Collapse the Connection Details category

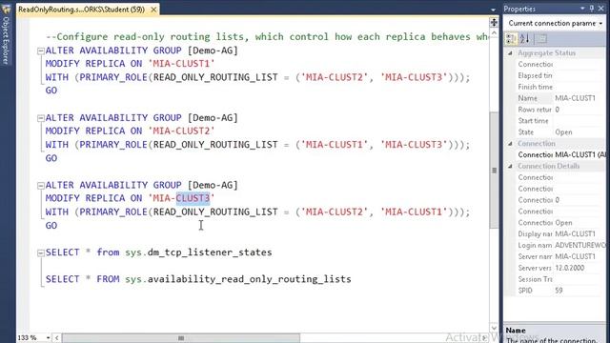coord(510,166)
